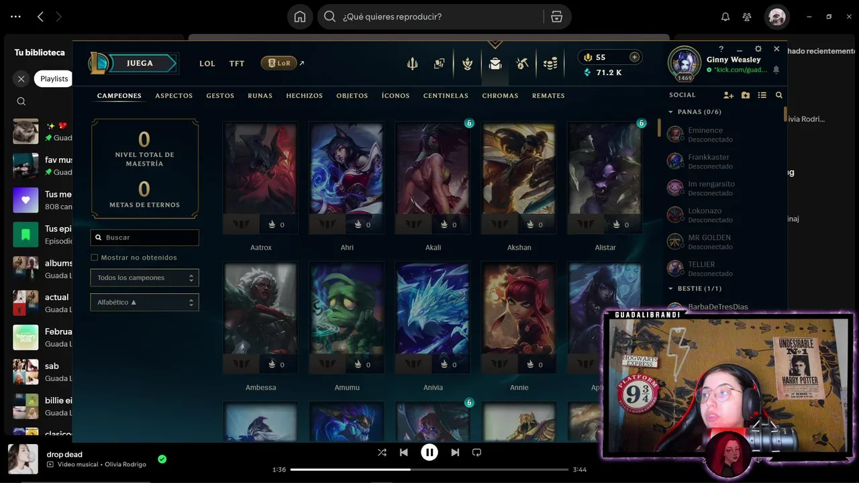Open the battle pass emblem icon
The width and height of the screenshot is (859, 483).
click(468, 64)
